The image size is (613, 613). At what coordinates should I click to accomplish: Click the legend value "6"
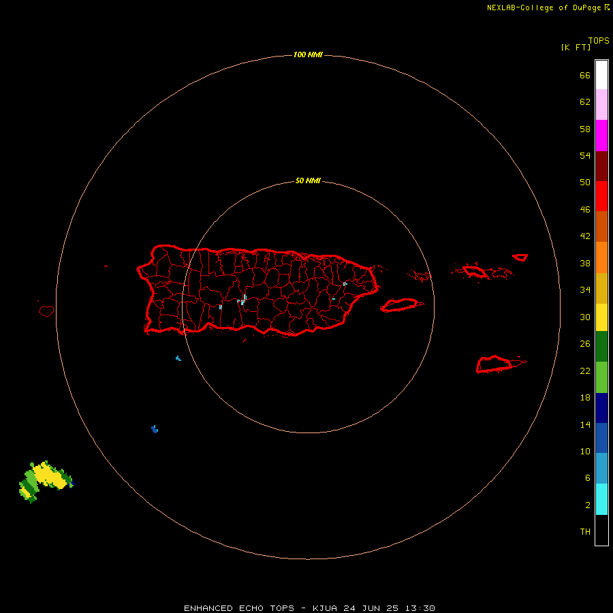[x=587, y=478]
